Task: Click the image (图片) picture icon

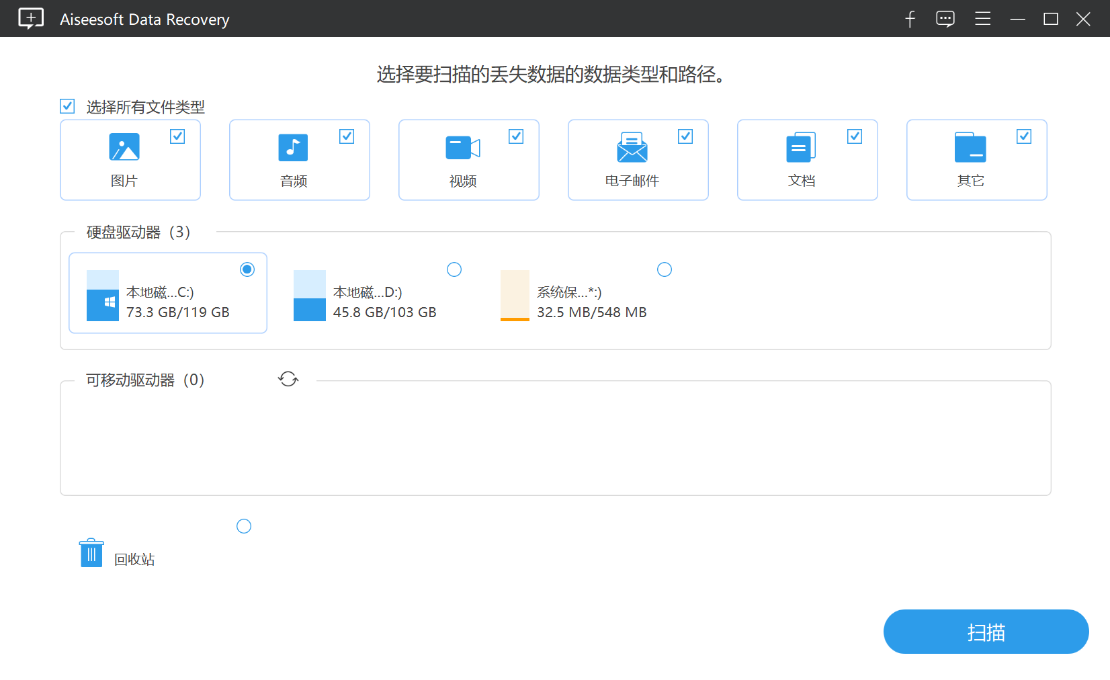Action: [124, 147]
